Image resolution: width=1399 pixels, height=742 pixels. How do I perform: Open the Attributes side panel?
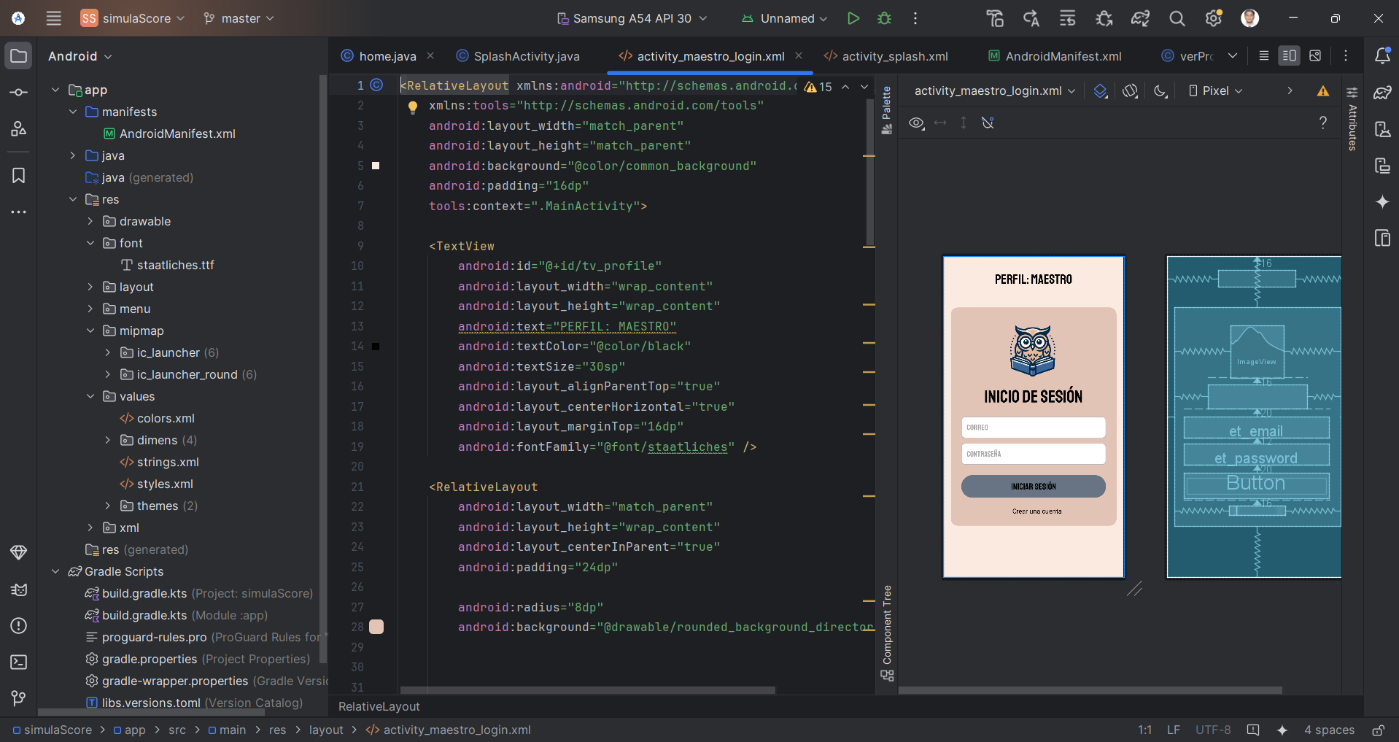(1352, 118)
